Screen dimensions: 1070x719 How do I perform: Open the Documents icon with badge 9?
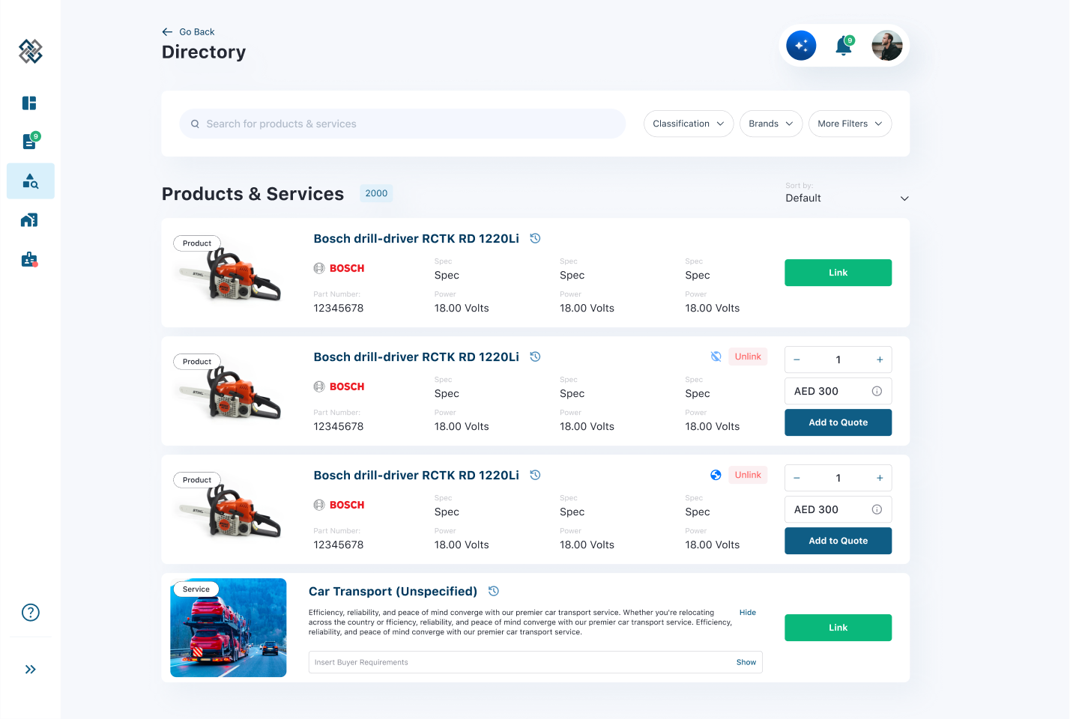point(30,142)
